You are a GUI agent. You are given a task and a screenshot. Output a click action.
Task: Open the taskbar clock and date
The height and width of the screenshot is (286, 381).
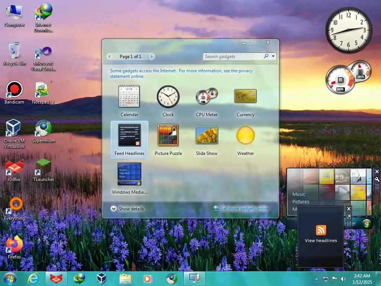(x=362, y=279)
